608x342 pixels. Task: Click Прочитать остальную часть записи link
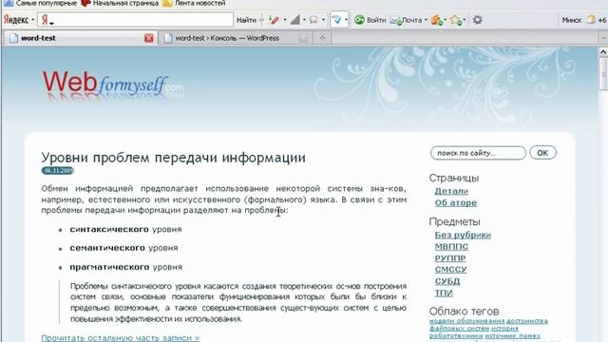(x=121, y=338)
